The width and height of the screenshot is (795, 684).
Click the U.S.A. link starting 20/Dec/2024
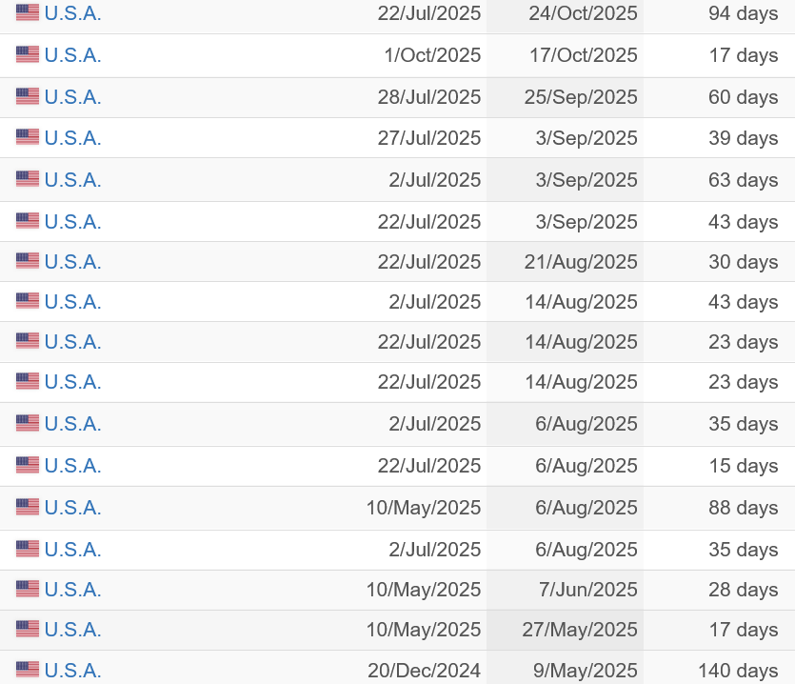click(72, 671)
